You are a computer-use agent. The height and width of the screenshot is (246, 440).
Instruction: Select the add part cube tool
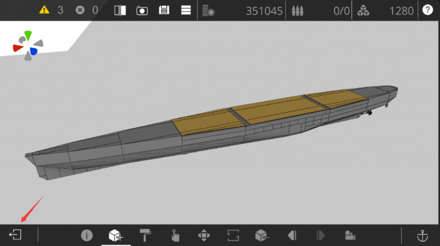[x=116, y=235]
